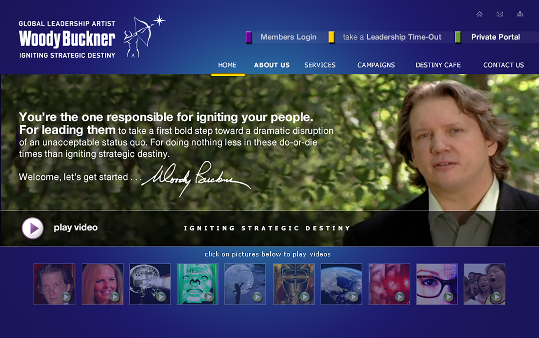Go to CONTACT US
The height and width of the screenshot is (338, 539).
click(x=504, y=65)
